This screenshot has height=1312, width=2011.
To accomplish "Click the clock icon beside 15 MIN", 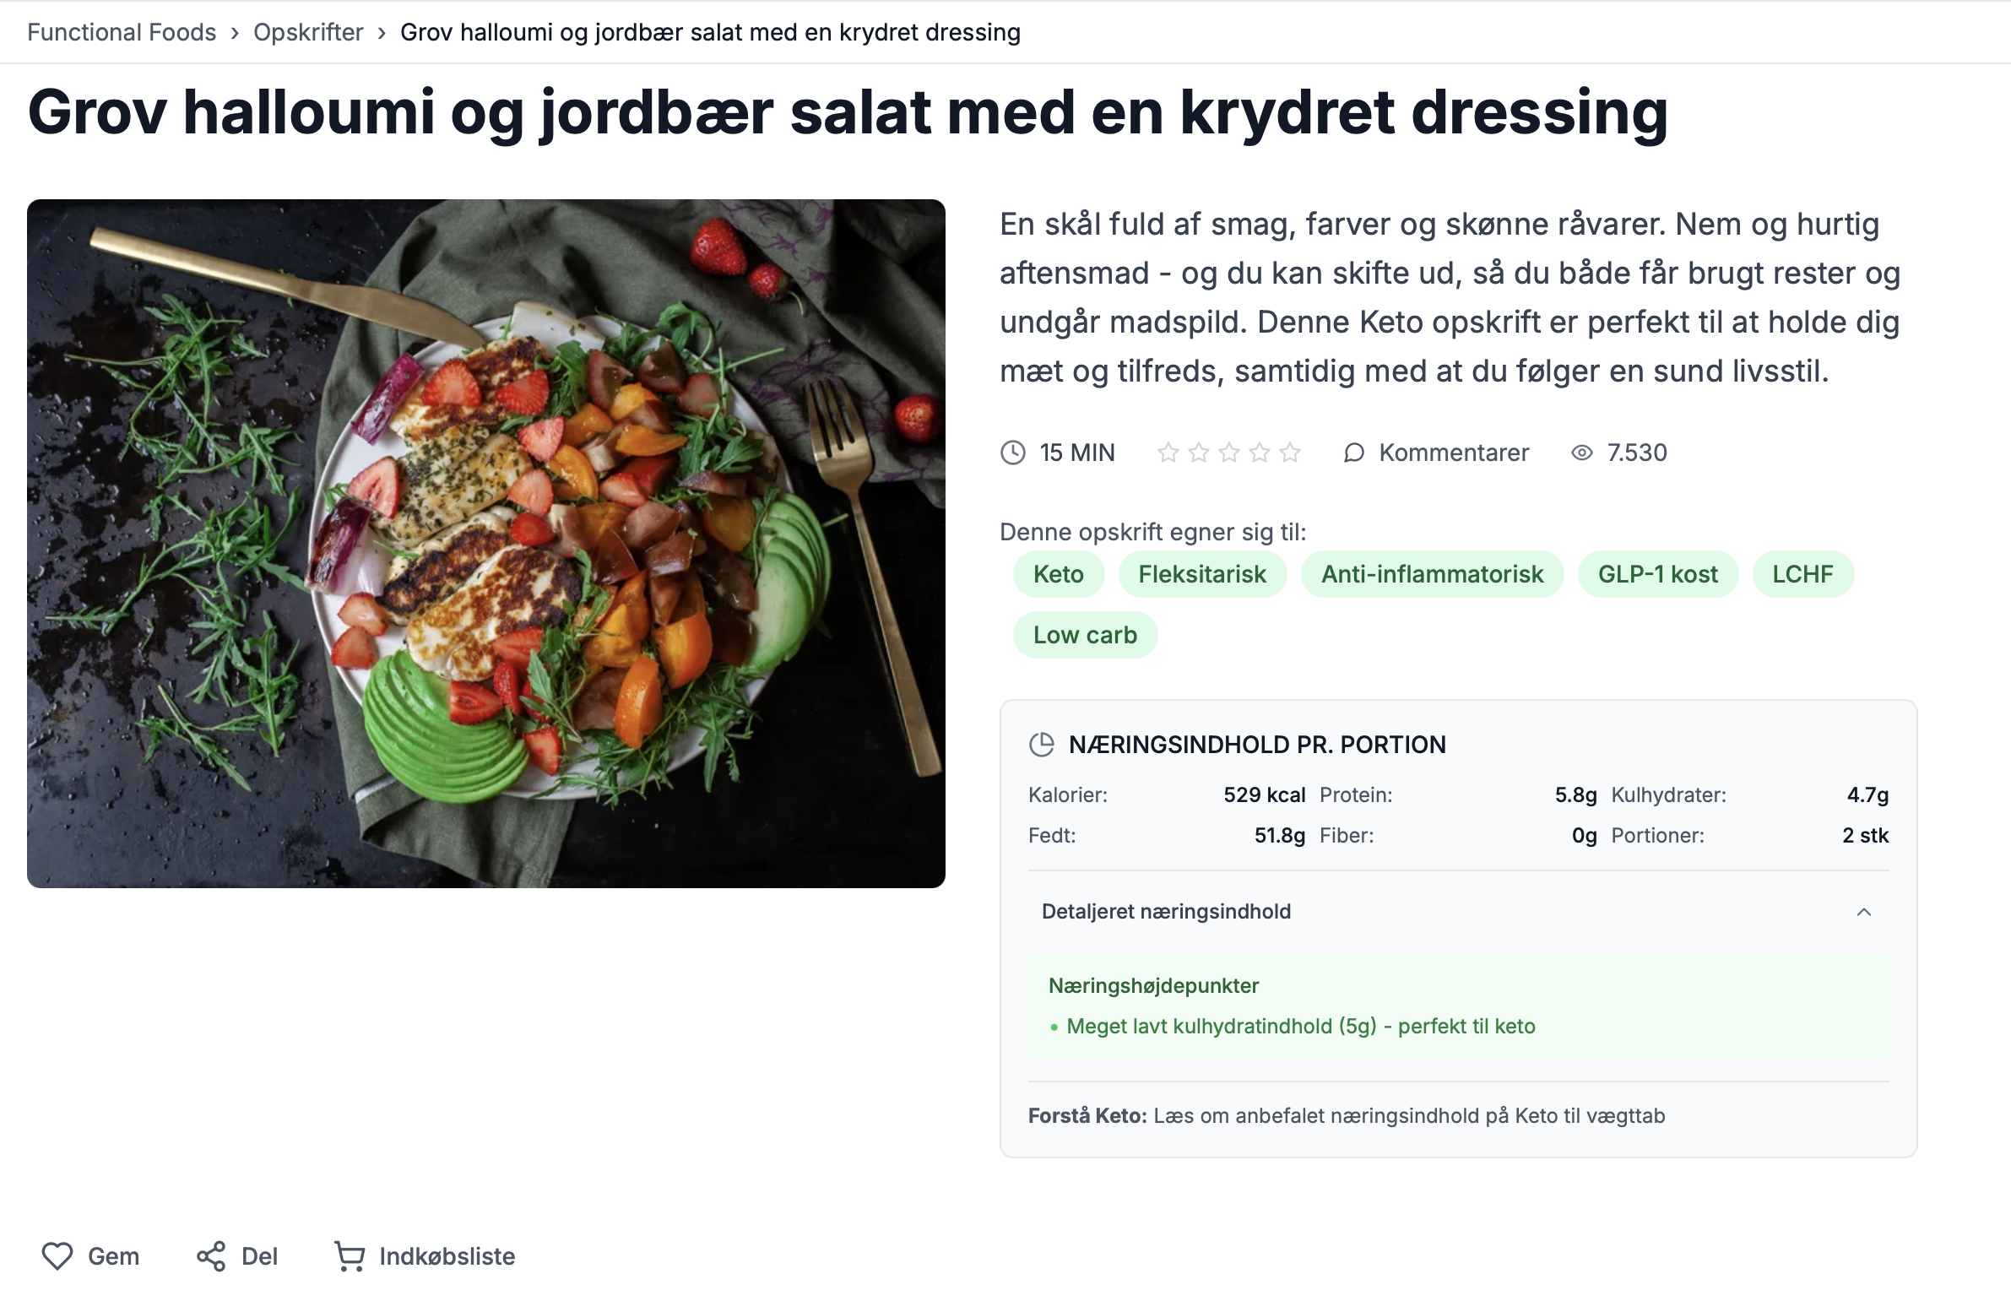I will (1013, 453).
